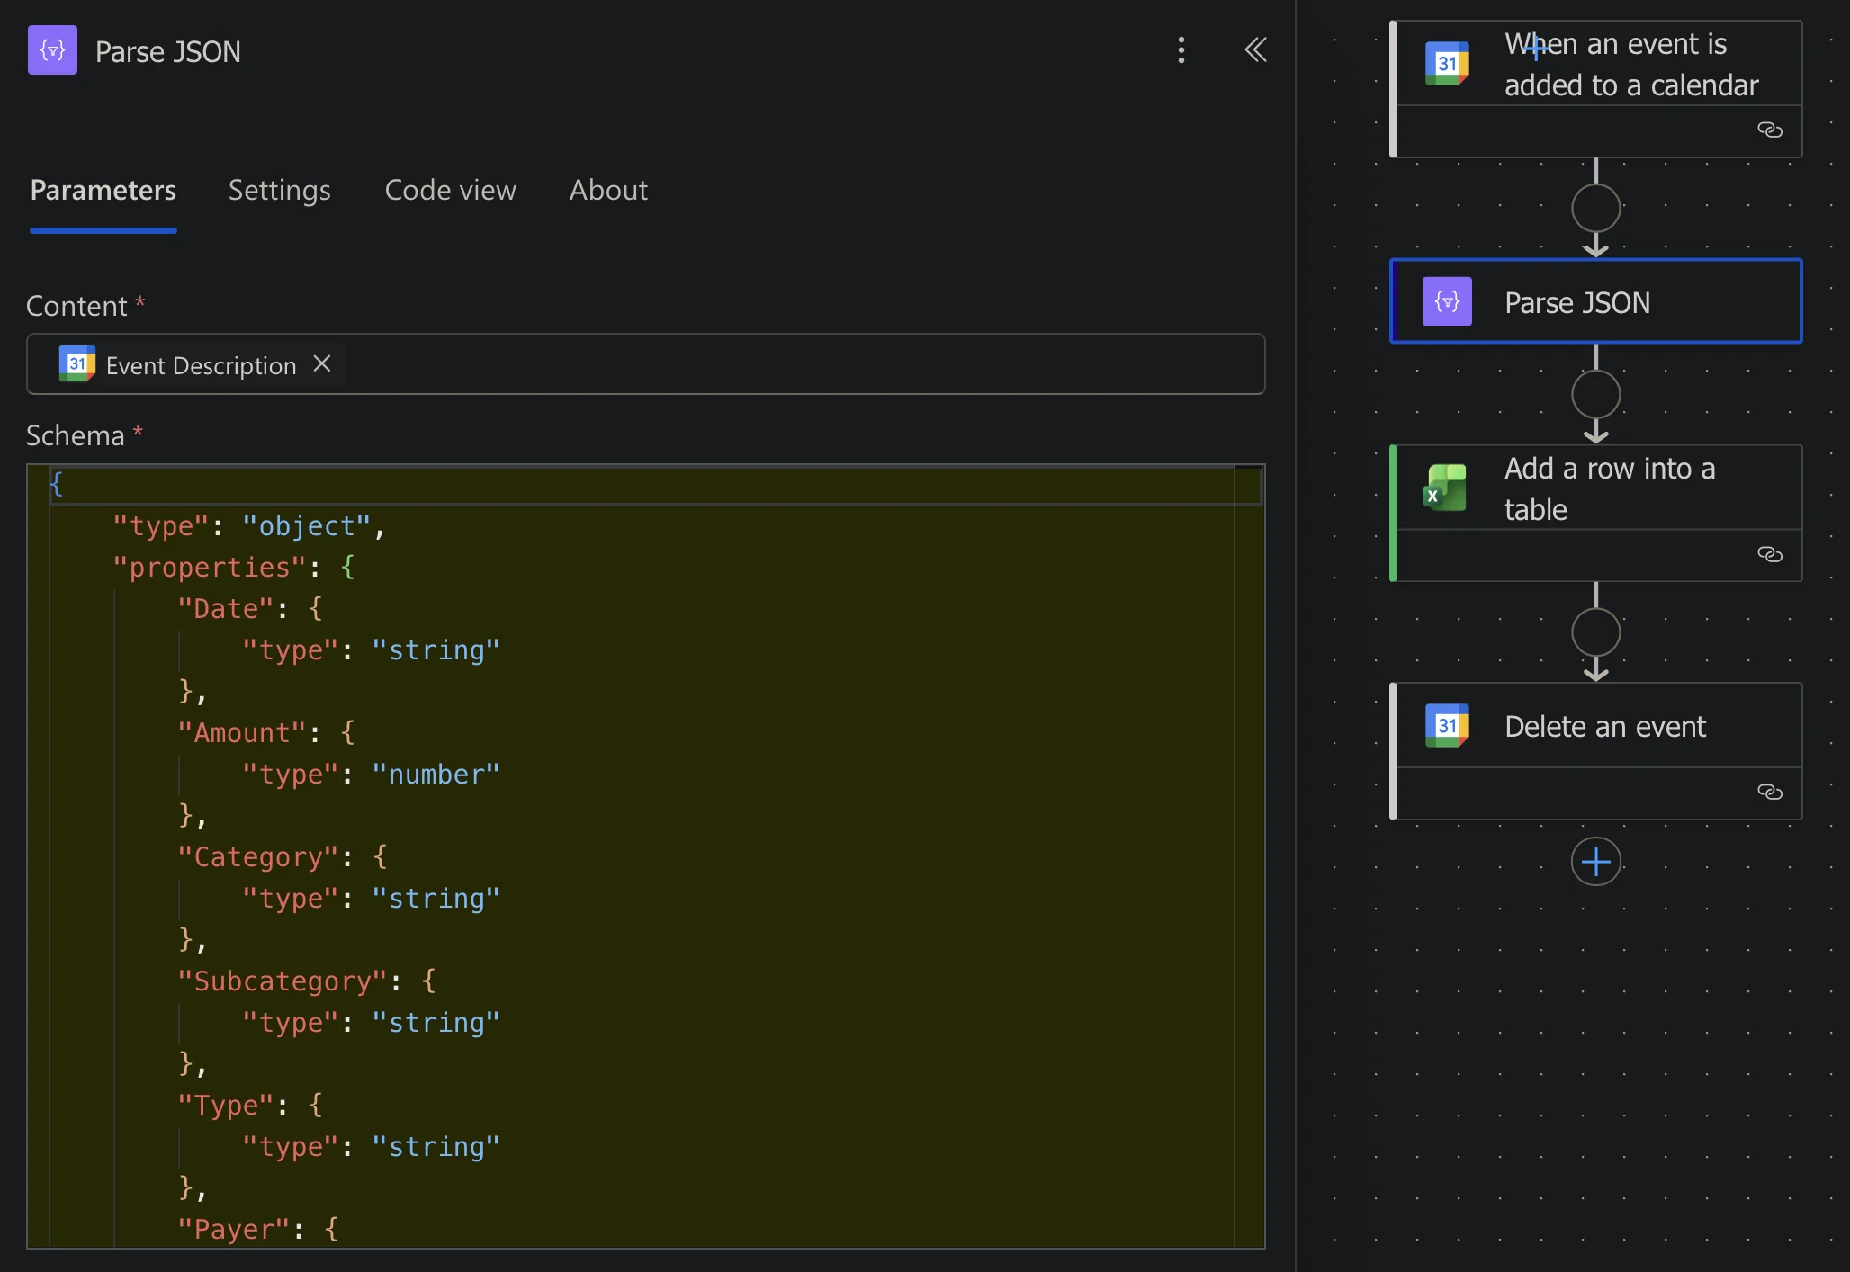Switch to the Parameters tab
The image size is (1850, 1272).
103,190
